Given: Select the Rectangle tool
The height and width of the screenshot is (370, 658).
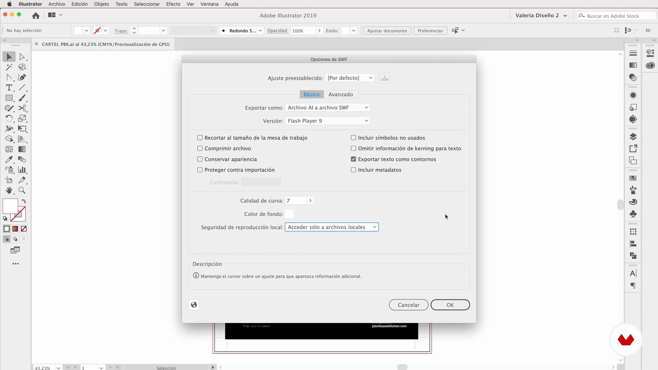Looking at the screenshot, I should click(9, 98).
